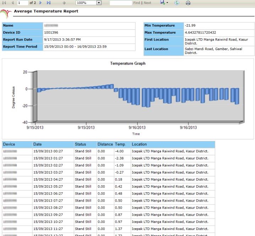Go to first page of report
The image size is (255, 236).
pos(4,2)
